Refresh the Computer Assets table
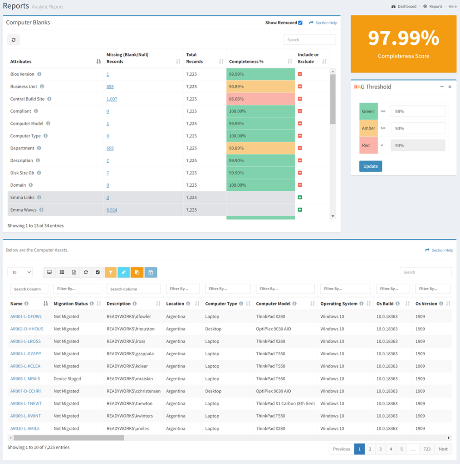 (86, 272)
